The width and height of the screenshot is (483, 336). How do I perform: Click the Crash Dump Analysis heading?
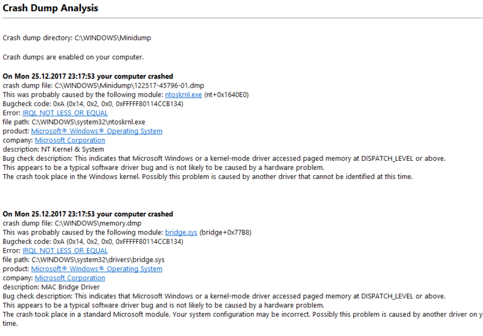51,8
